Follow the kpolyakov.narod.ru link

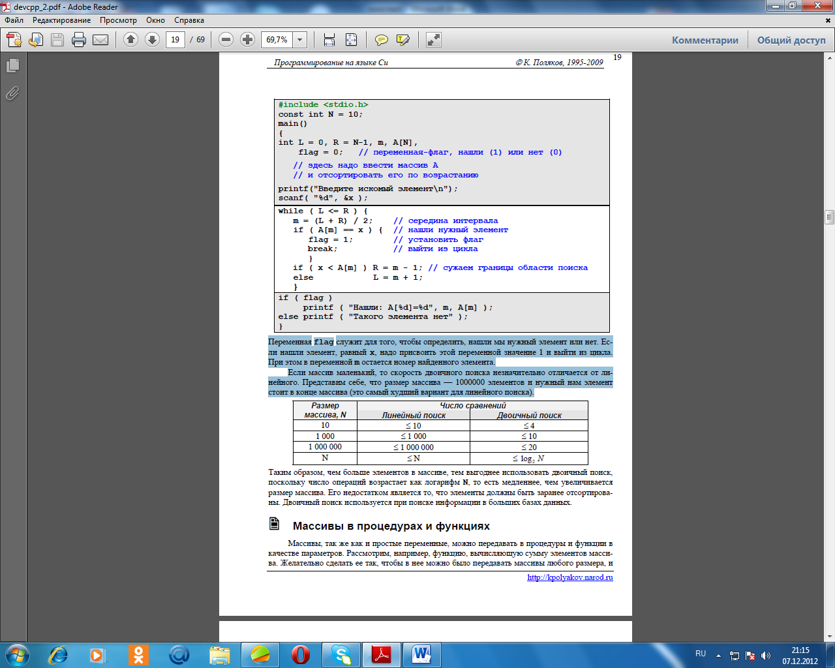[x=570, y=577]
